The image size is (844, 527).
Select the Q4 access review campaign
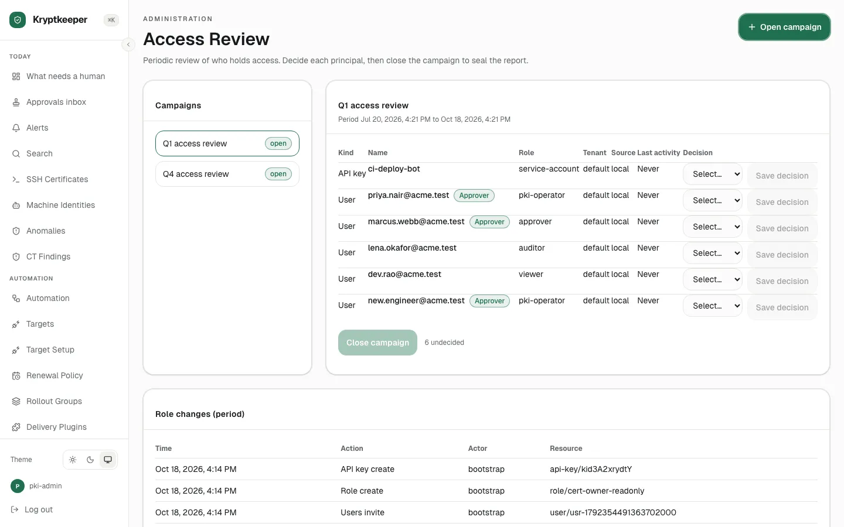[x=227, y=174]
